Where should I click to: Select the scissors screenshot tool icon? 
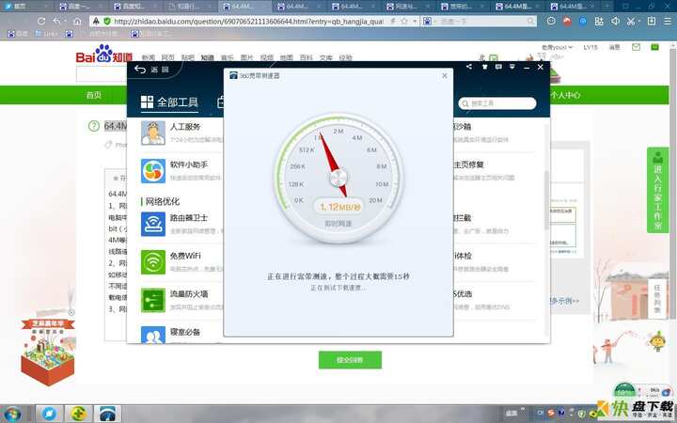coord(631,21)
